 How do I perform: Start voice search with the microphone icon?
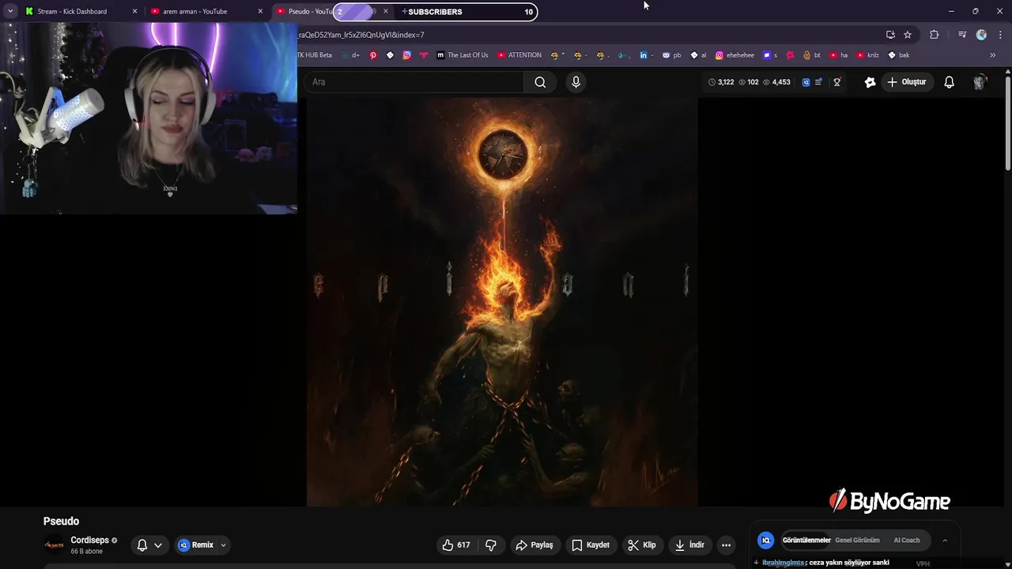coord(576,82)
